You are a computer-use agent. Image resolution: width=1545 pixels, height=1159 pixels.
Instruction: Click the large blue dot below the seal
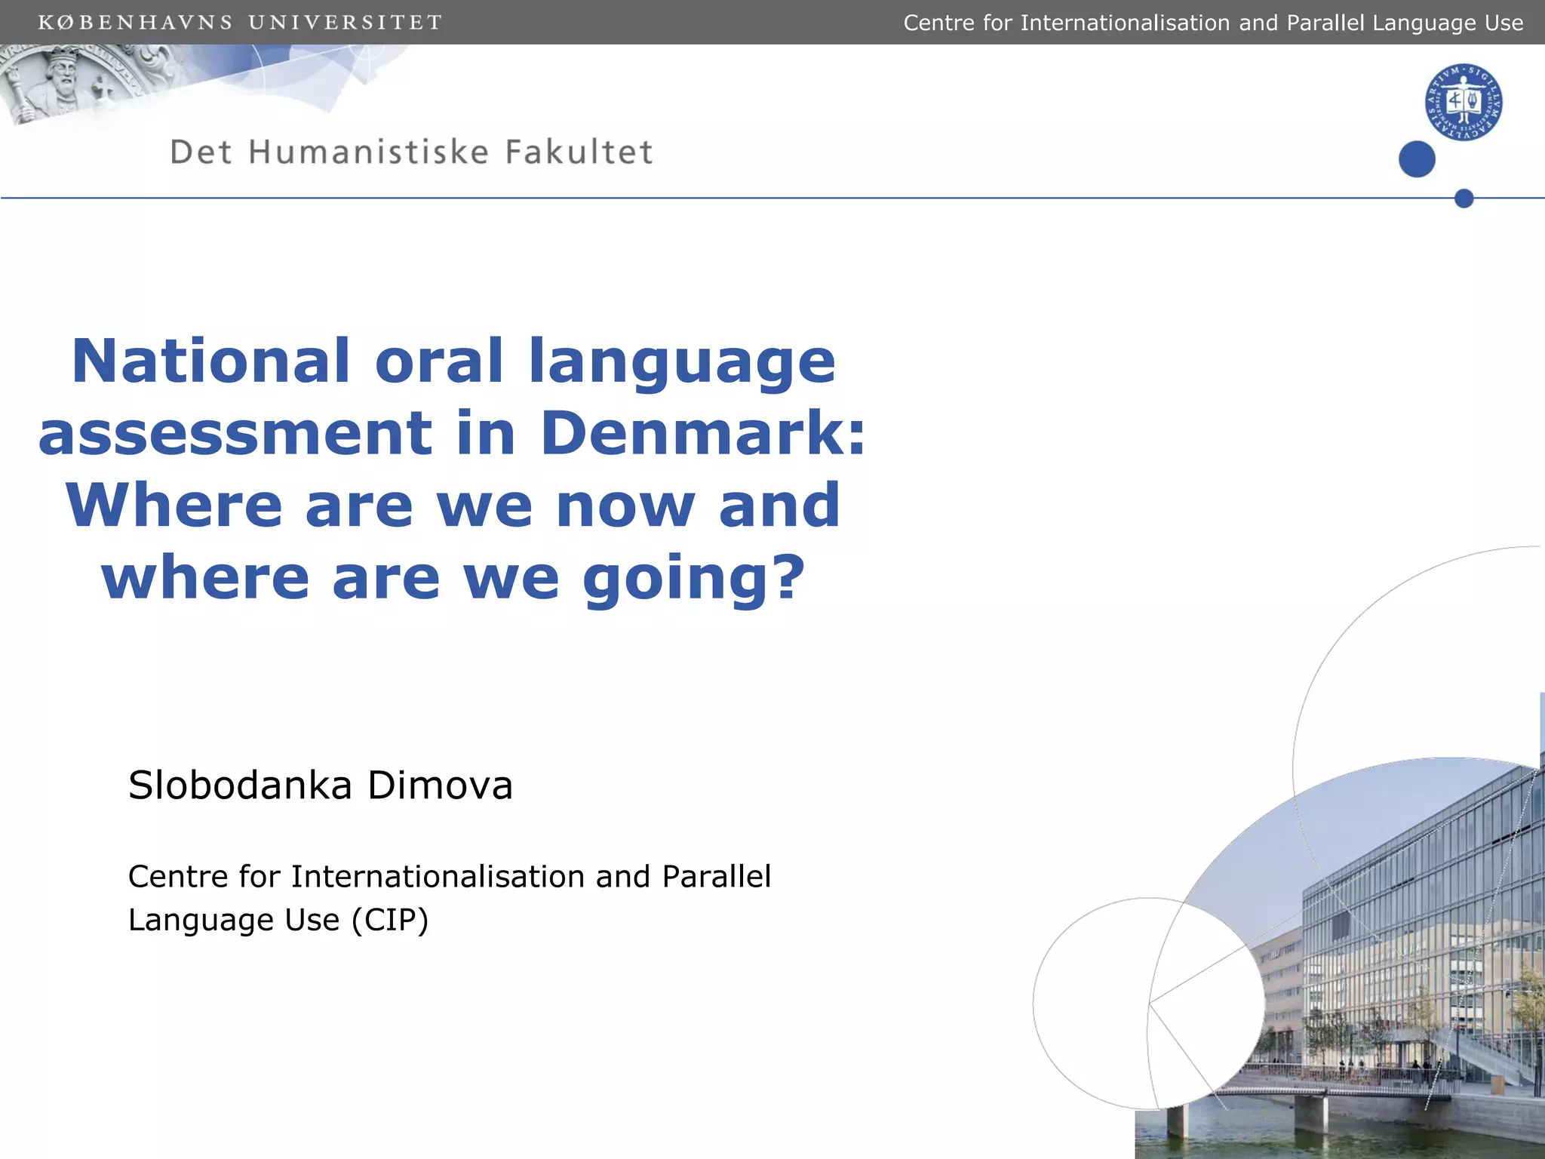[x=1416, y=159]
